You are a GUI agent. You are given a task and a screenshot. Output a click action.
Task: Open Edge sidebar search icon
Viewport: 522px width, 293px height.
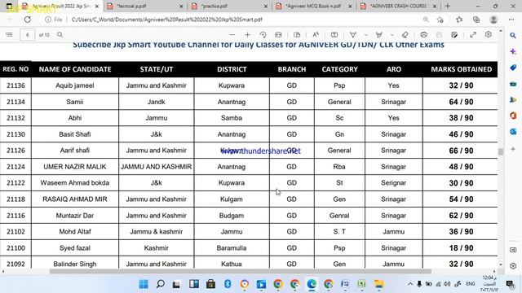(513, 35)
